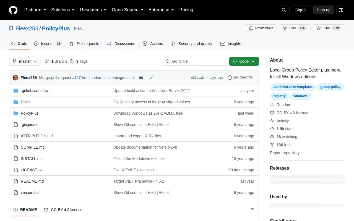This screenshot has width=354, height=221.
Task: Click Report repository link
Action: pos(285,153)
